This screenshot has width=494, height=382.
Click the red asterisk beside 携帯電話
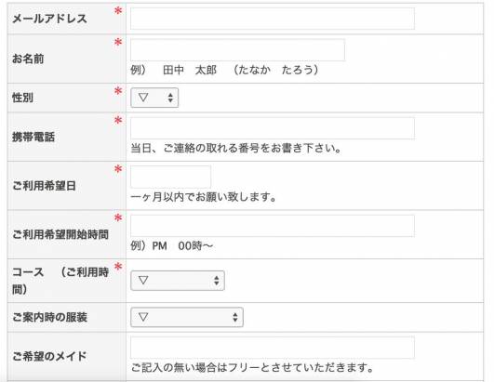pyautogui.click(x=118, y=120)
